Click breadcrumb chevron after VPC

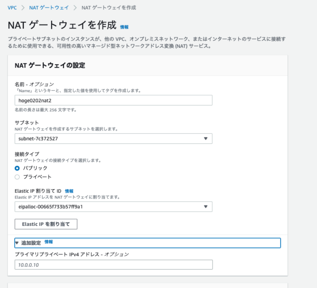[23, 8]
